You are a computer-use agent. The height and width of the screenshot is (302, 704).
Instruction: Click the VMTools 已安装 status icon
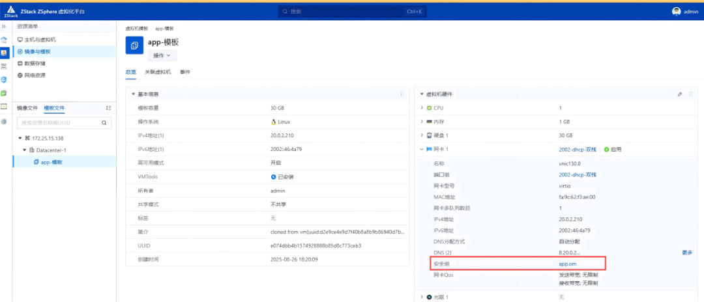(273, 177)
